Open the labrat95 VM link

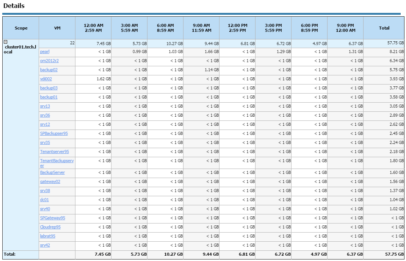click(x=48, y=236)
